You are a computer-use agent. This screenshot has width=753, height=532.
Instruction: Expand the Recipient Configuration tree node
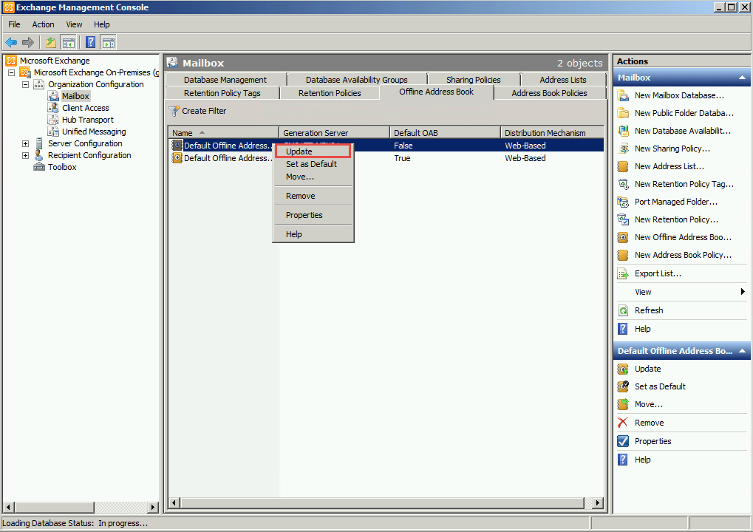pos(25,155)
